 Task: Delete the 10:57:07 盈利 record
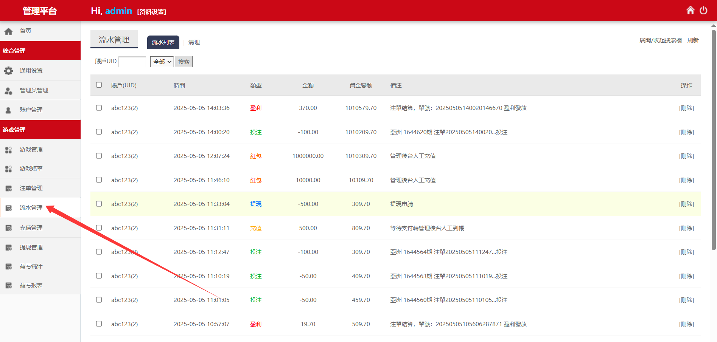click(x=686, y=324)
